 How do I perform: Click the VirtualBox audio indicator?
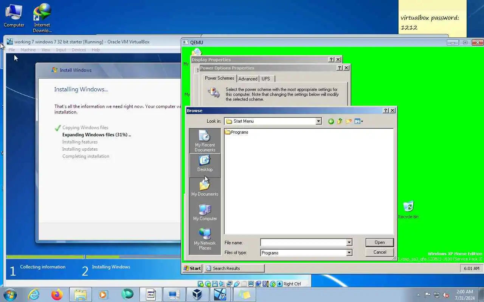[222, 284]
